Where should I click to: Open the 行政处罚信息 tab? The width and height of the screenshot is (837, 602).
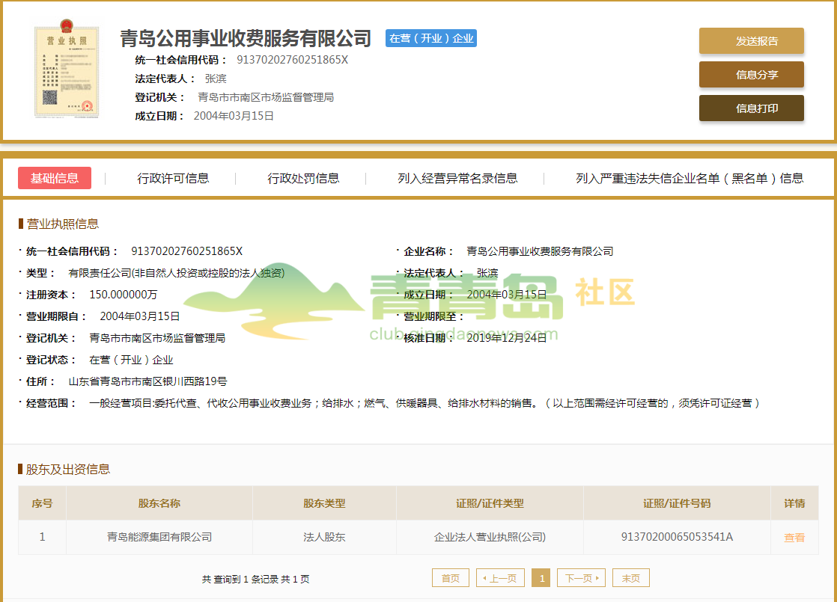tap(303, 178)
